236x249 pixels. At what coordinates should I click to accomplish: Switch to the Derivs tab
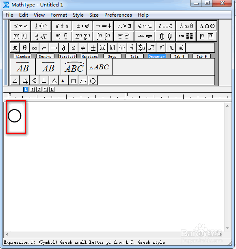click(45, 56)
